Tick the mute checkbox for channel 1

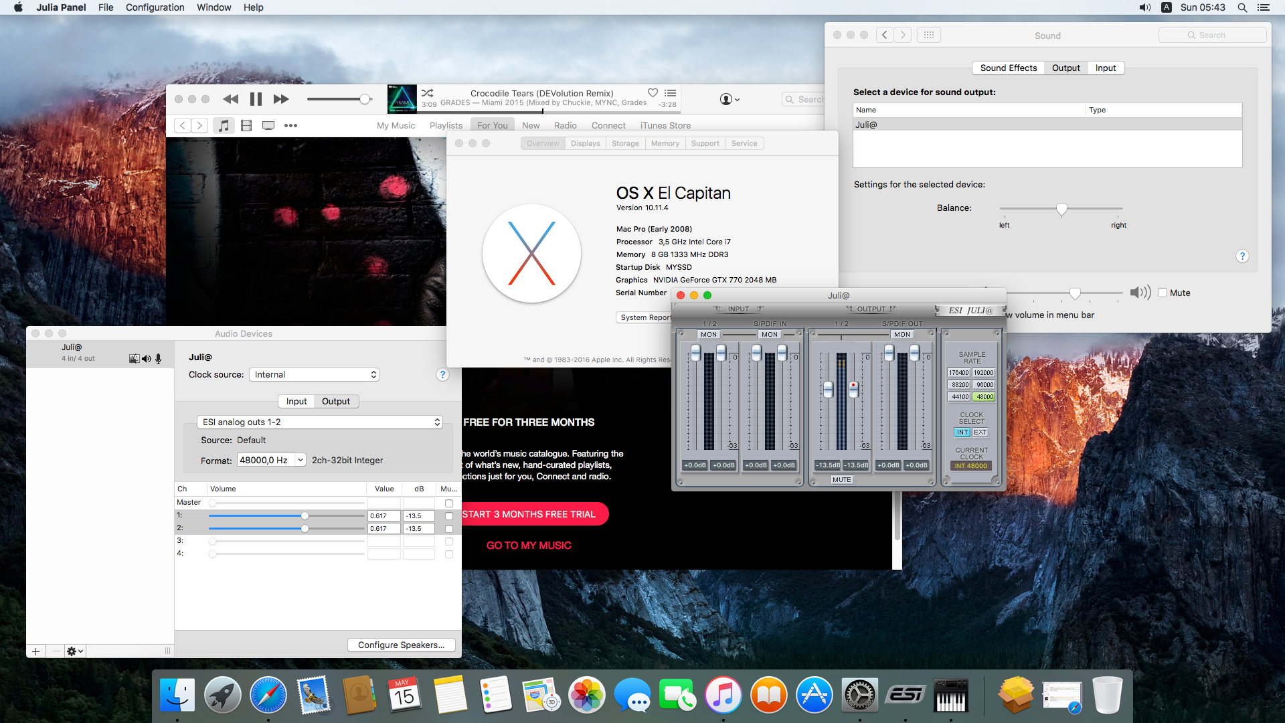(449, 516)
